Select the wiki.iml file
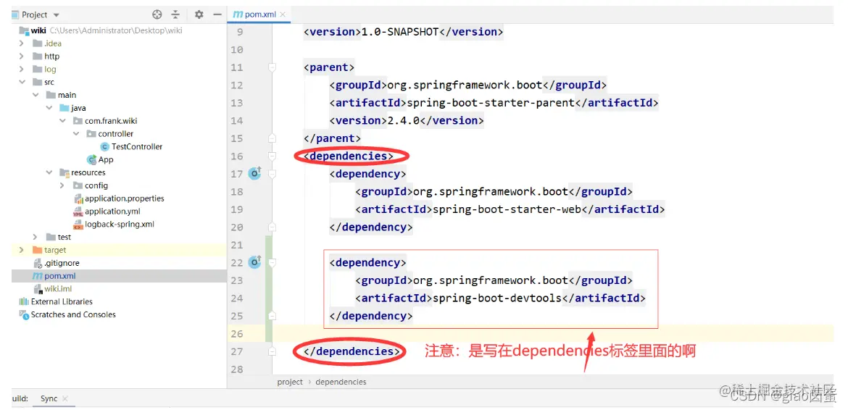The image size is (848, 410). click(x=58, y=289)
